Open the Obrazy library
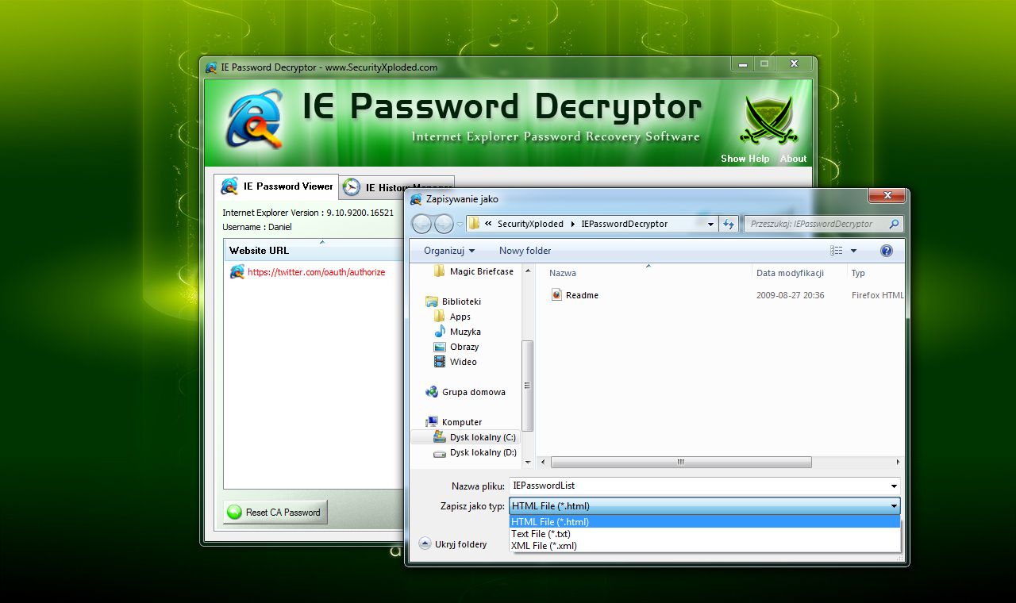The height and width of the screenshot is (603, 1016). pos(456,347)
